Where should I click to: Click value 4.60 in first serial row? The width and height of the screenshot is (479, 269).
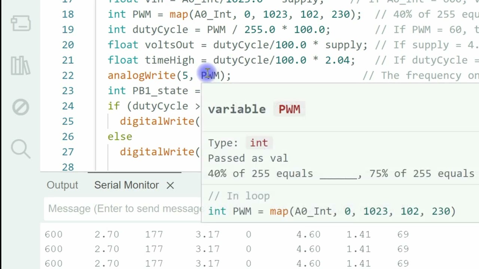[x=308, y=234]
